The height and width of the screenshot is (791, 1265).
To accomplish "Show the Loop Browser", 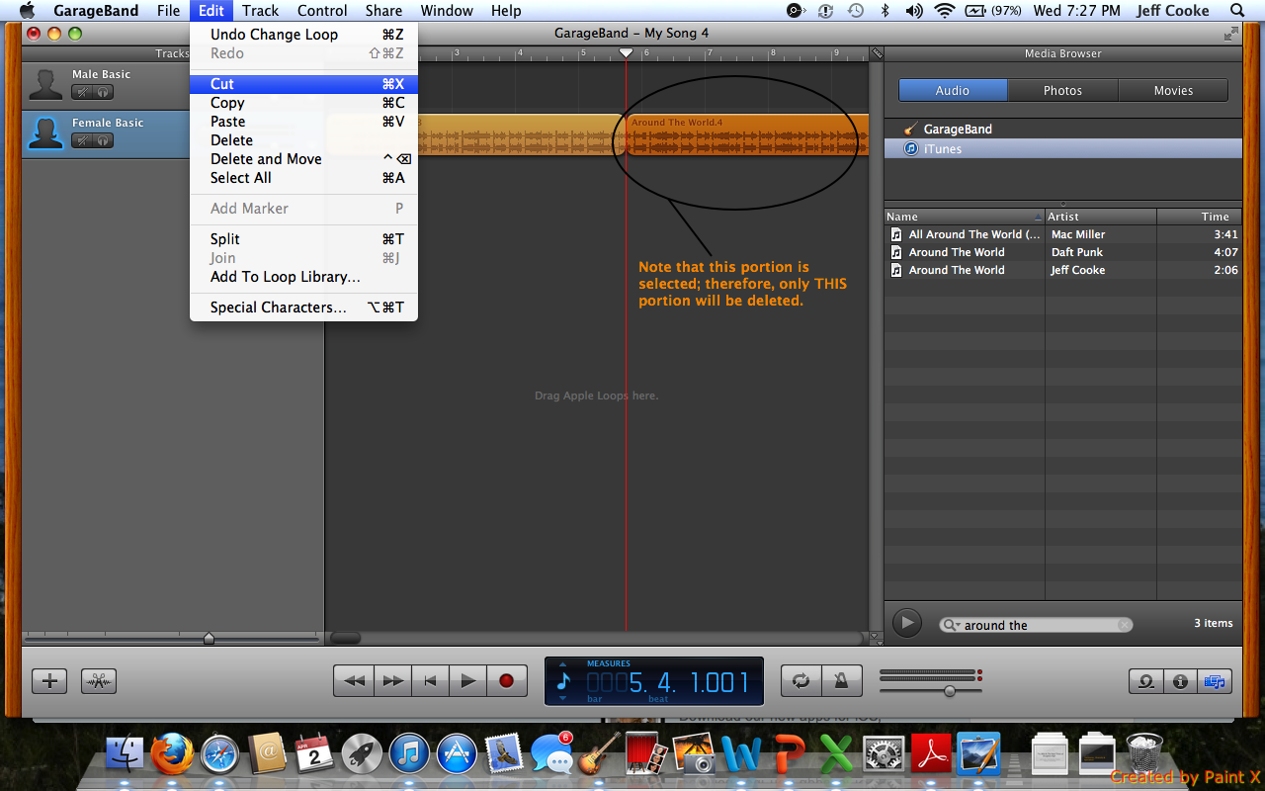I will [x=1146, y=681].
